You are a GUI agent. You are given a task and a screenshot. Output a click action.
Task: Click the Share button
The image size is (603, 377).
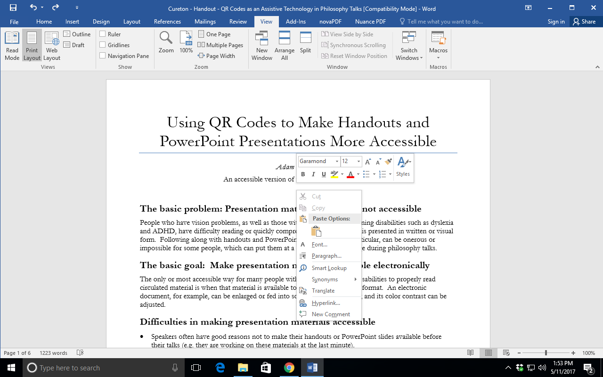(584, 22)
